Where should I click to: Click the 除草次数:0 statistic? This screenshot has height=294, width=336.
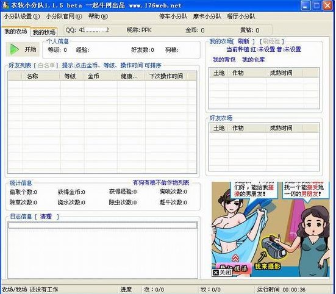tap(23, 203)
